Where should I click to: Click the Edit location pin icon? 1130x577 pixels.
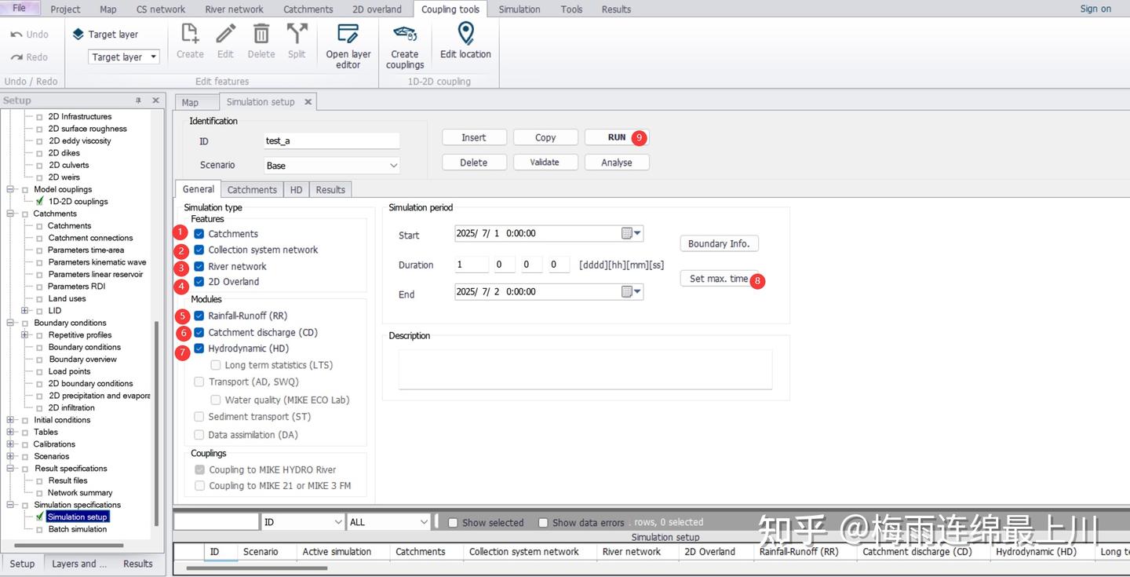pos(465,34)
